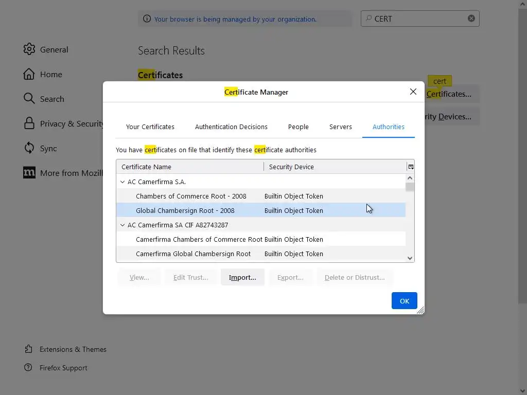
Task: Collapse AC Camerfirma SA CIF A82743287 group
Action: pyautogui.click(x=122, y=225)
